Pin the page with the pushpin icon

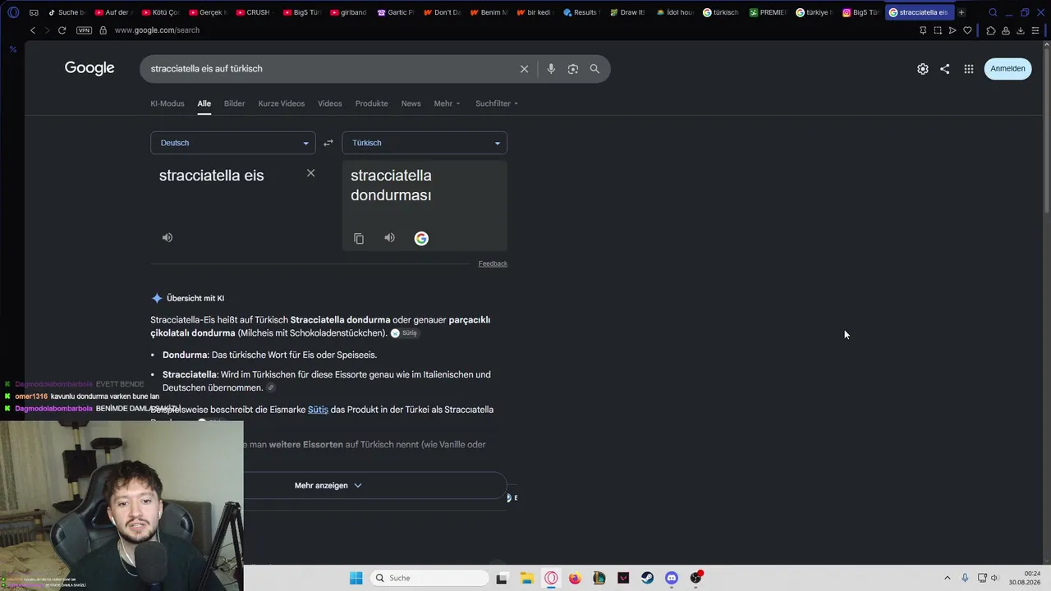pyautogui.click(x=923, y=30)
